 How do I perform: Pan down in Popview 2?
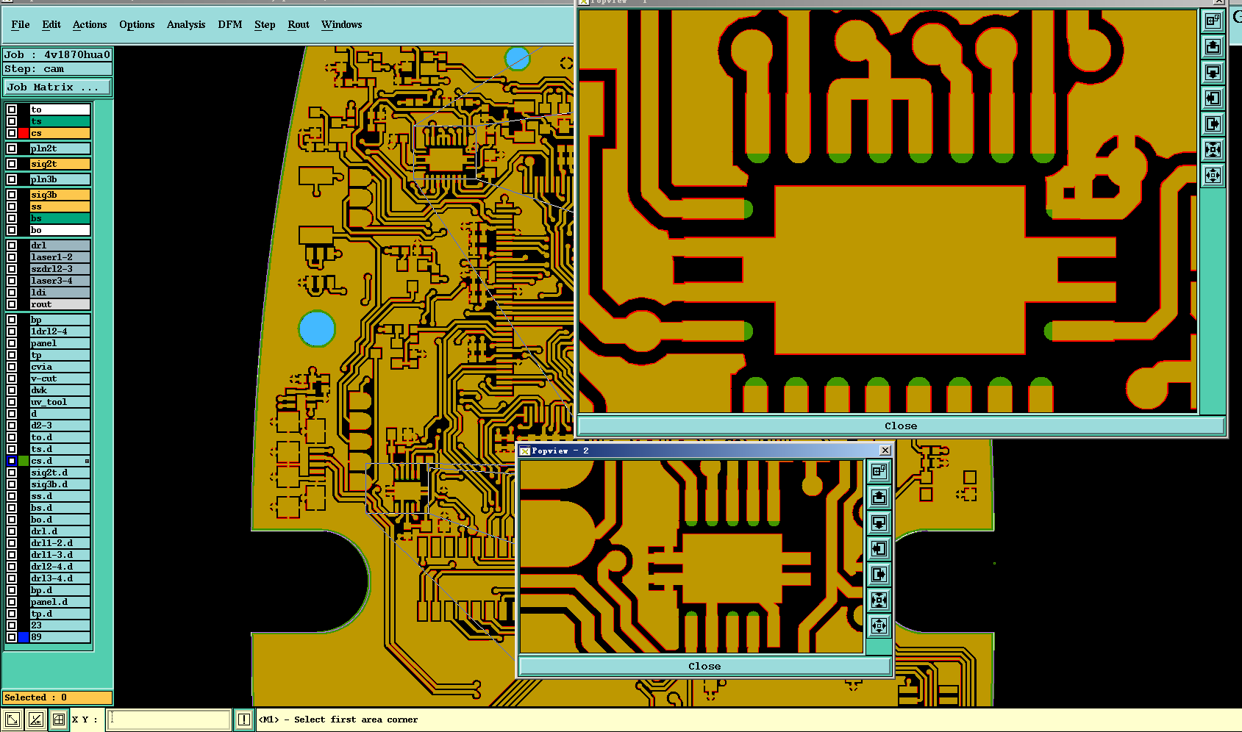pyautogui.click(x=879, y=523)
